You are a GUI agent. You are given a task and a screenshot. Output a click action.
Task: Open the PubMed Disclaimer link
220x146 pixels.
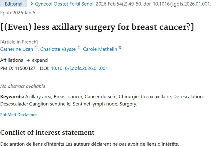[x=18, y=115]
